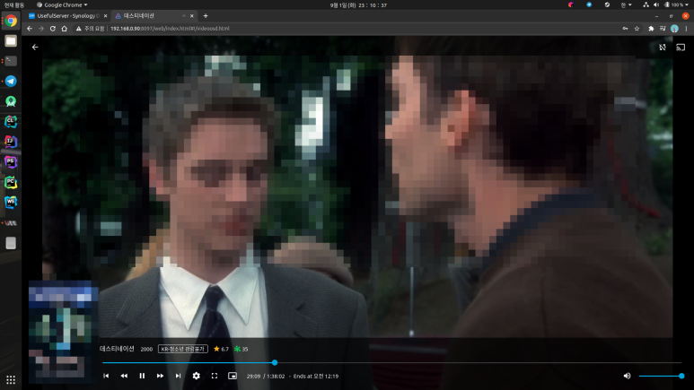694x390 pixels.
Task: Open the 현재 활동 activities overview
Action: point(13,4)
